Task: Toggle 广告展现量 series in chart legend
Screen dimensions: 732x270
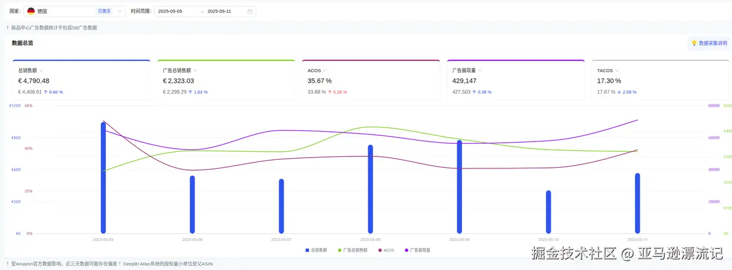Action: pyautogui.click(x=417, y=250)
